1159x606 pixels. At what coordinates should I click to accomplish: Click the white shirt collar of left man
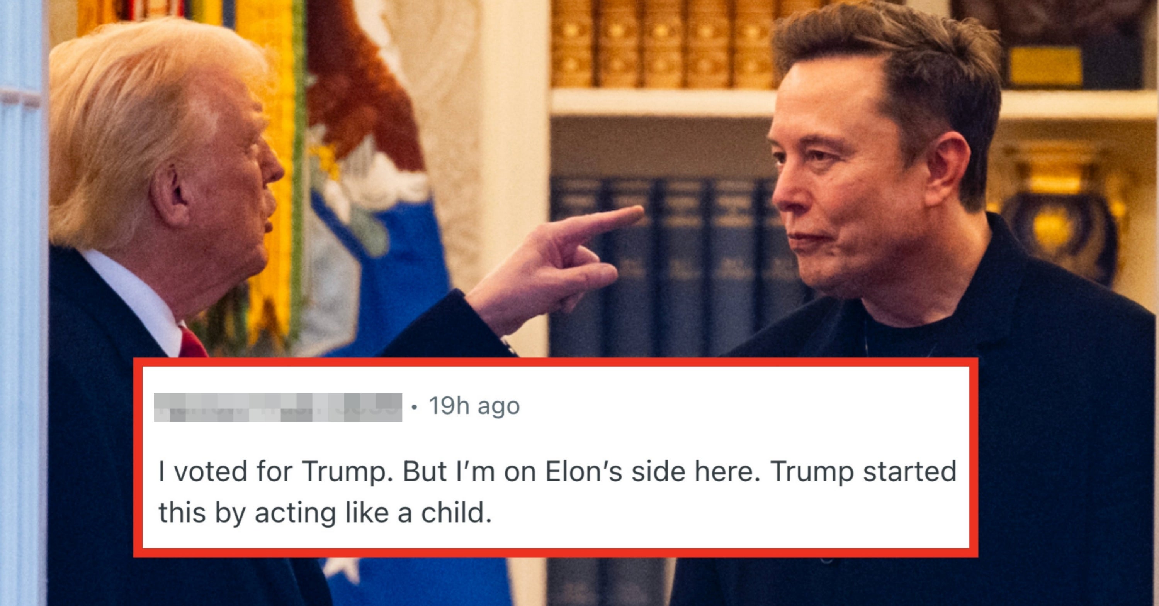click(135, 297)
